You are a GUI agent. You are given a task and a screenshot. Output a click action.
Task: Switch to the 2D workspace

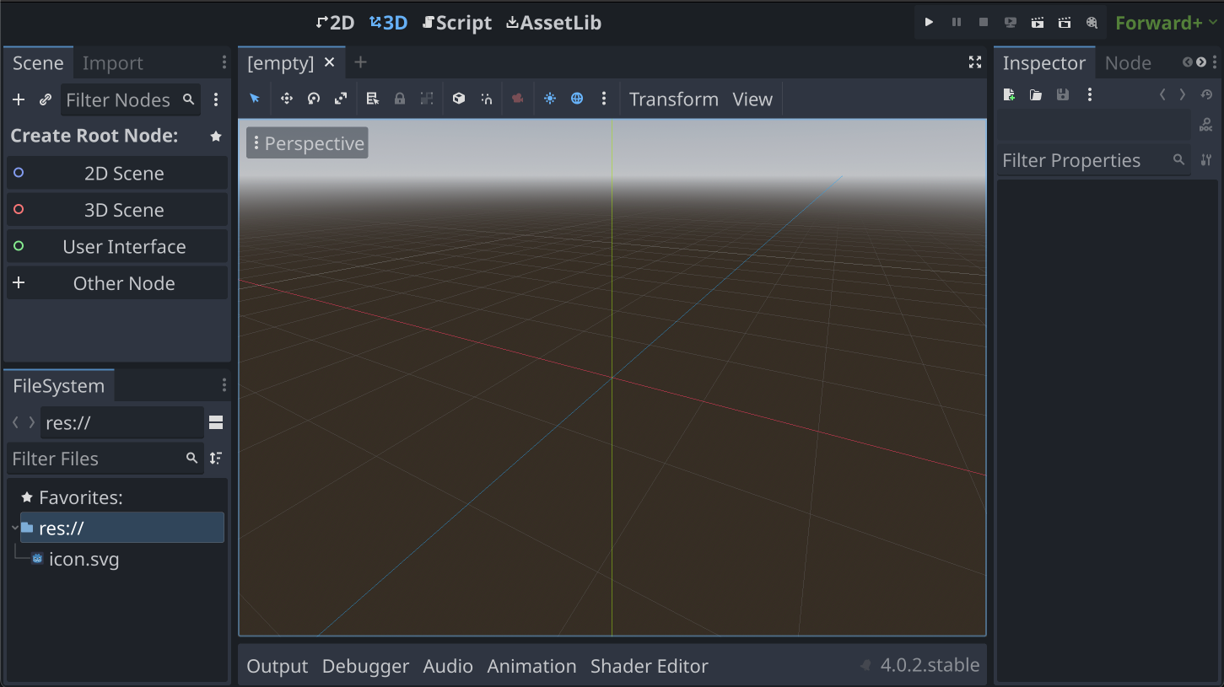point(335,23)
